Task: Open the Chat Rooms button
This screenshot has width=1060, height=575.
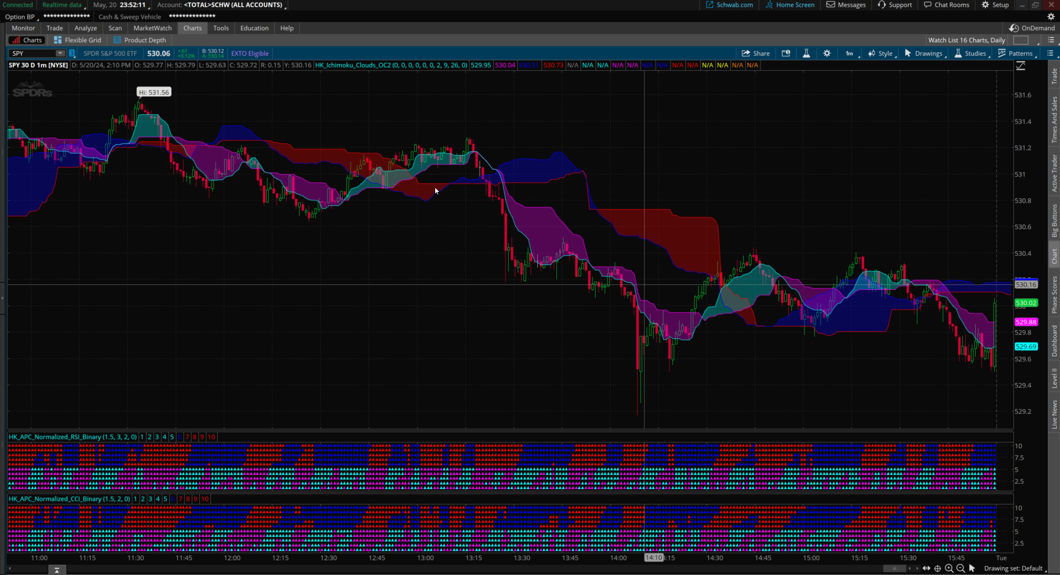Action: click(x=946, y=5)
